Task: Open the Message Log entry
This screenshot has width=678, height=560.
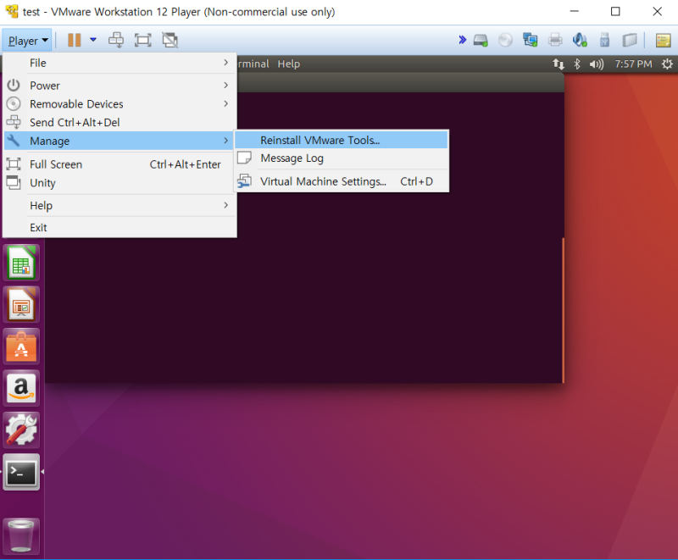Action: (342, 158)
